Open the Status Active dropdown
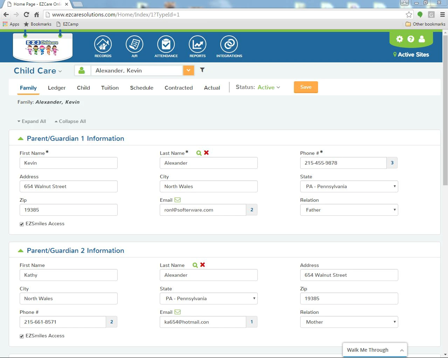Image resolution: width=448 pixels, height=358 pixels. coord(269,87)
